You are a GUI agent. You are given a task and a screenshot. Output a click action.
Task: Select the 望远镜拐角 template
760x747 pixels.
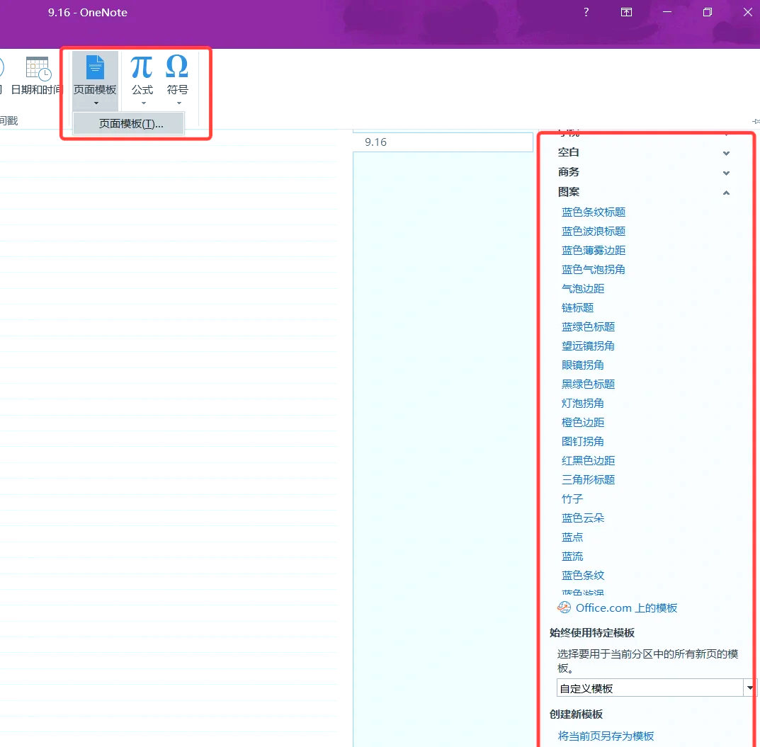tap(588, 346)
